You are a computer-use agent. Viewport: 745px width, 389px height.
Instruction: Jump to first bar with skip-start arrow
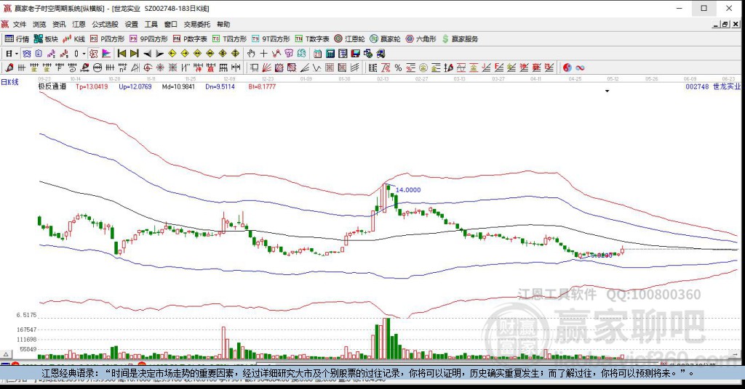[x=121, y=54]
